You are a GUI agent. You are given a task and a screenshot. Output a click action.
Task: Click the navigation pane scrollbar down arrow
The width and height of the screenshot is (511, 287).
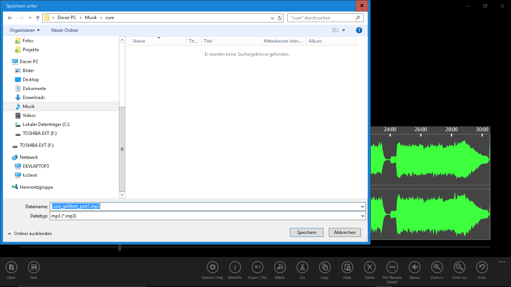[122, 195]
